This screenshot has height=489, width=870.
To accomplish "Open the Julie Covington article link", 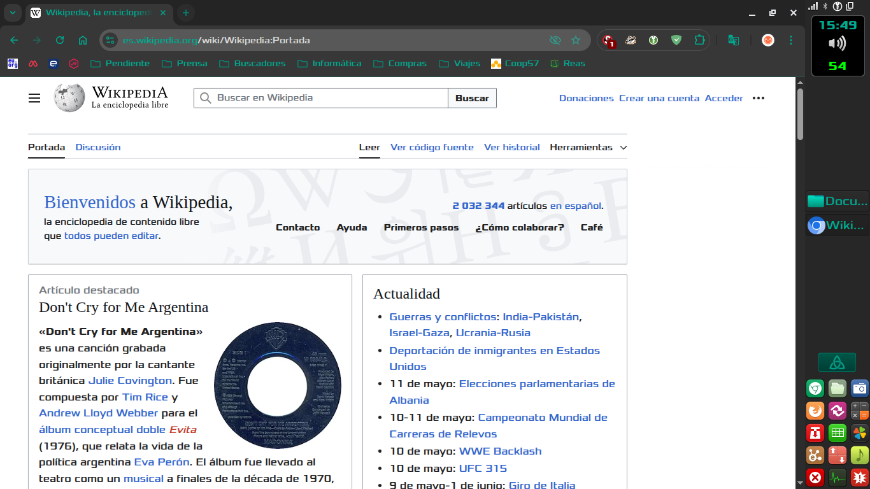I will [130, 381].
